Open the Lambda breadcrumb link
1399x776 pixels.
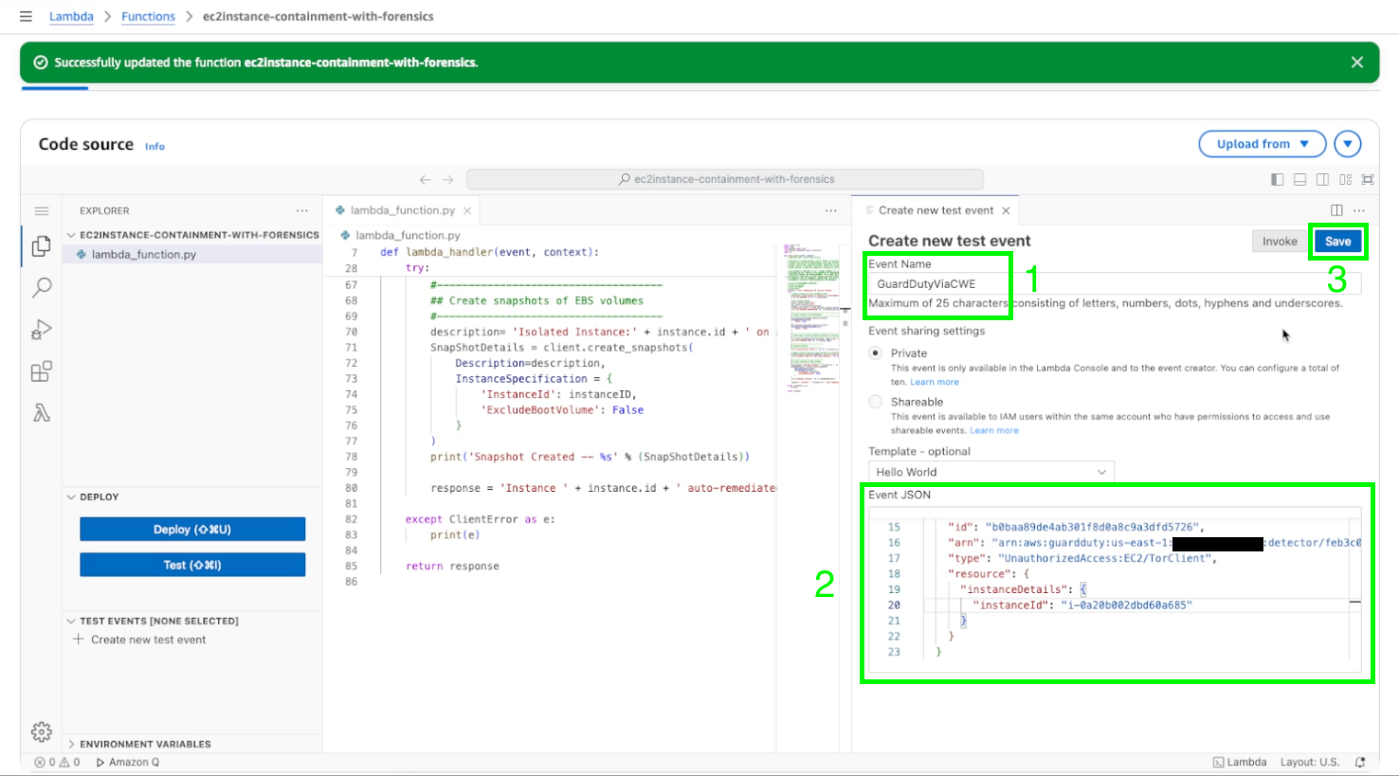click(71, 16)
